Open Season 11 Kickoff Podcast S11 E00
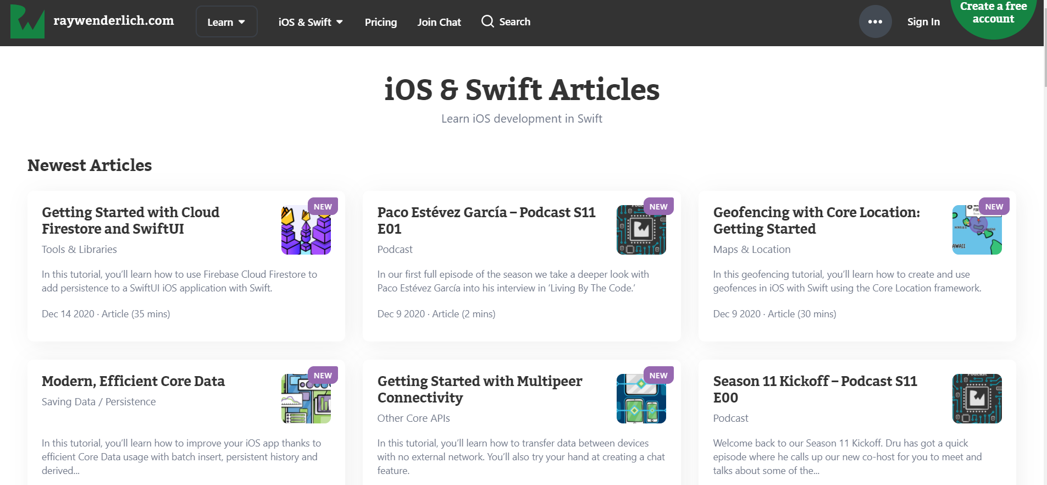Viewport: 1047px width, 485px height. pyautogui.click(x=815, y=389)
